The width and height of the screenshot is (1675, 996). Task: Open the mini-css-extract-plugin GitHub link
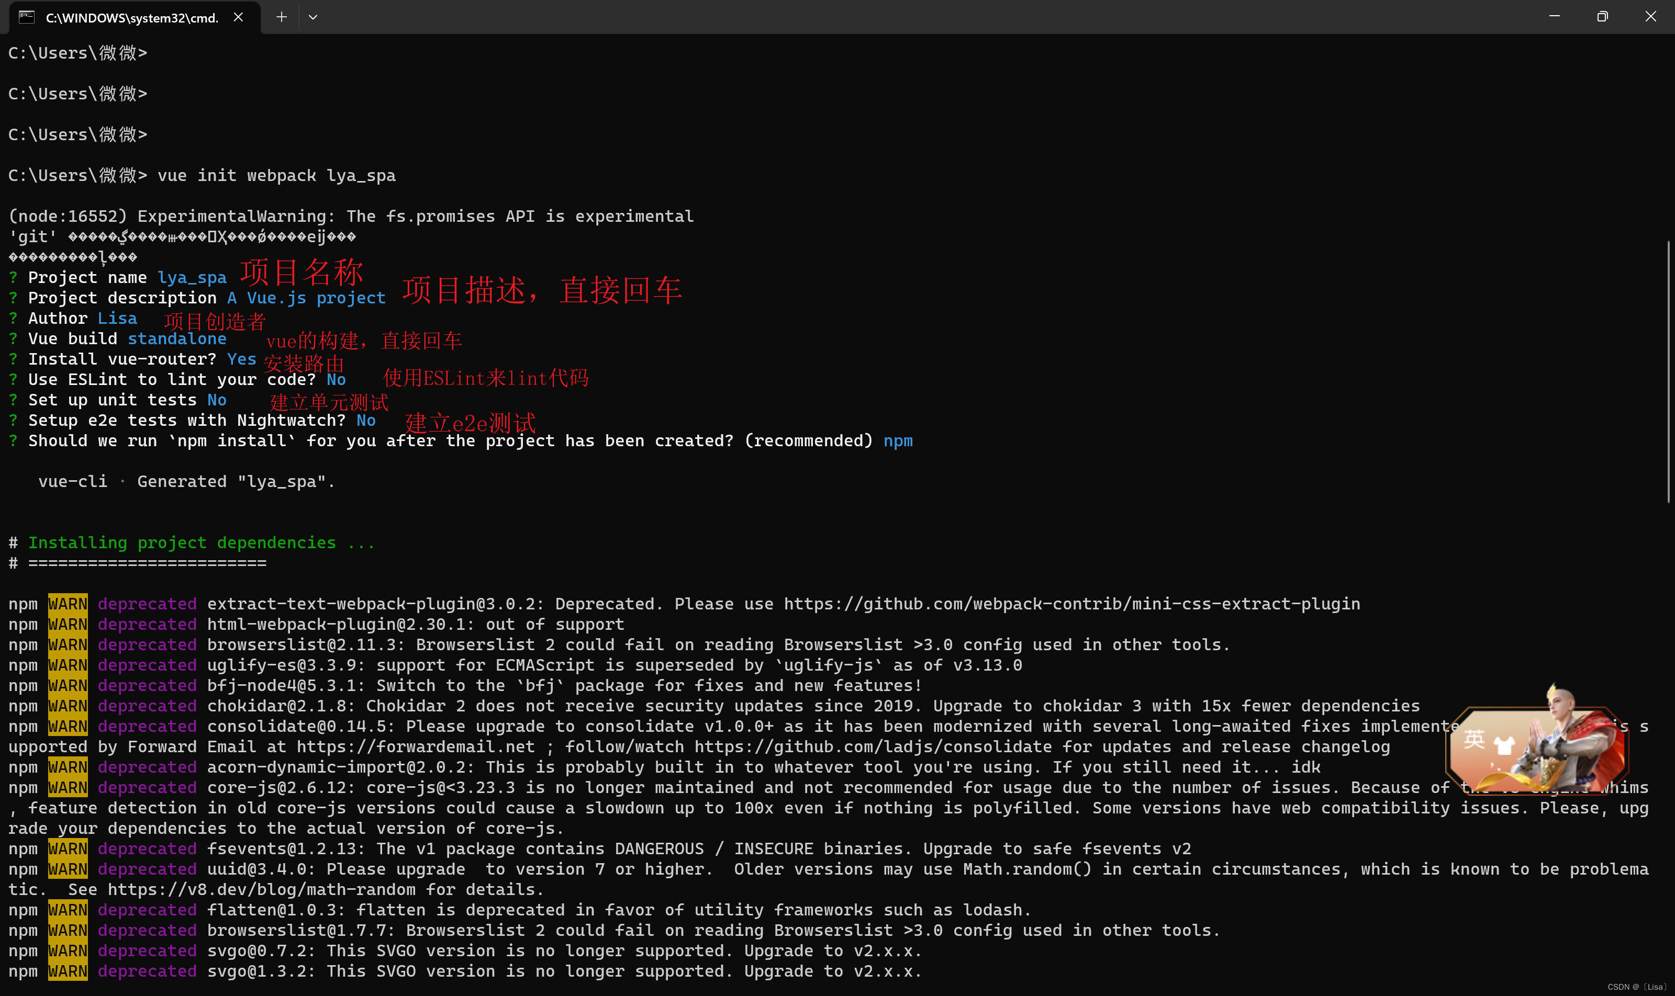click(1071, 604)
